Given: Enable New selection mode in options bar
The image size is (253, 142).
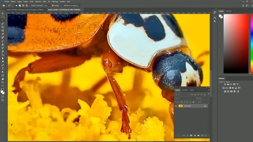Looking at the screenshot, I should (16, 6).
